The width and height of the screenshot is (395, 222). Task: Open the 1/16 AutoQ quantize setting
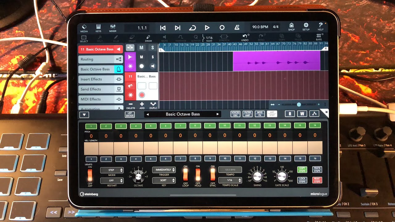[209, 38]
